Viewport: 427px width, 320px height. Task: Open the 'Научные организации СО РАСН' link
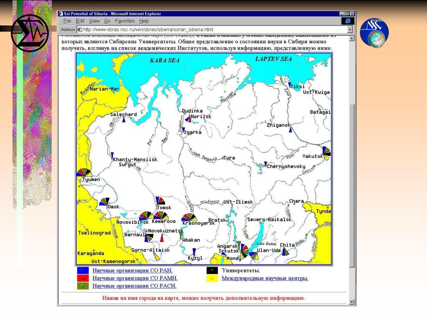tap(134, 286)
